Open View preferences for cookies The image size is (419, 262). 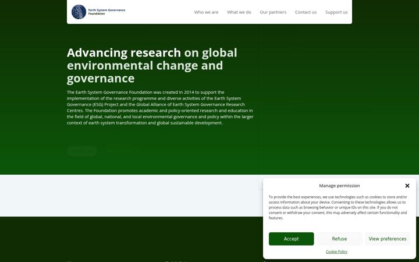pos(388,239)
